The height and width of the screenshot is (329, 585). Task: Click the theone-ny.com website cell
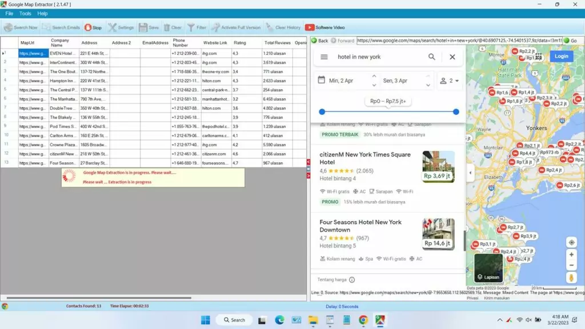[x=215, y=71]
